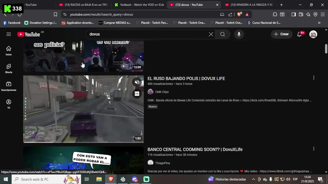This screenshot has width=328, height=184.
Task: Toggle the browser sidebar panel
Action: coord(294,15)
